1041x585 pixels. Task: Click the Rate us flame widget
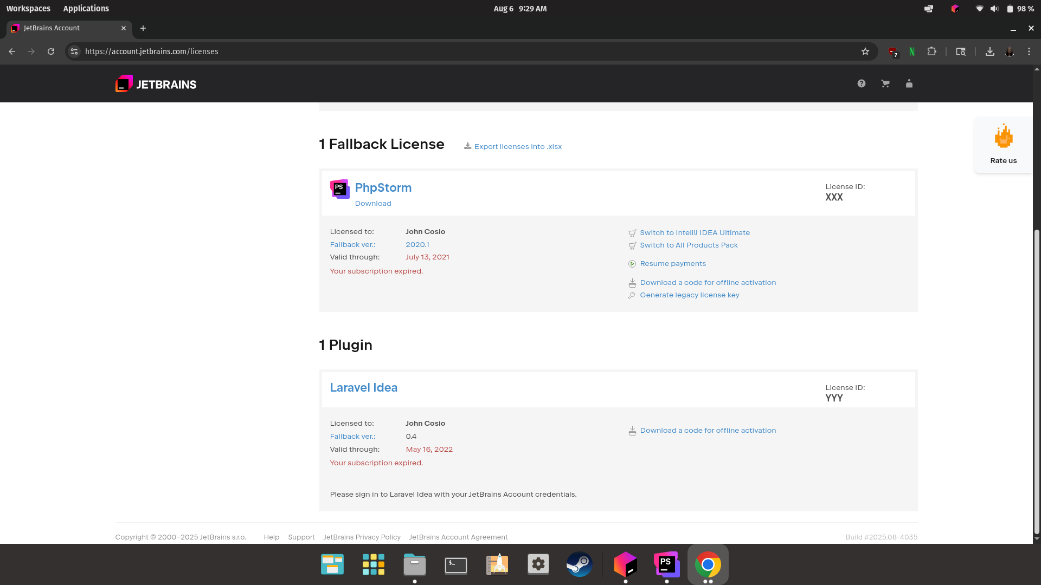(x=1004, y=145)
